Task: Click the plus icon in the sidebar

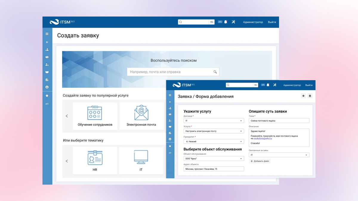Action: pos(47,42)
